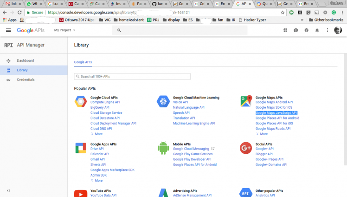Open the My Project dropdown
This screenshot has height=197, width=347.
click(x=64, y=30)
